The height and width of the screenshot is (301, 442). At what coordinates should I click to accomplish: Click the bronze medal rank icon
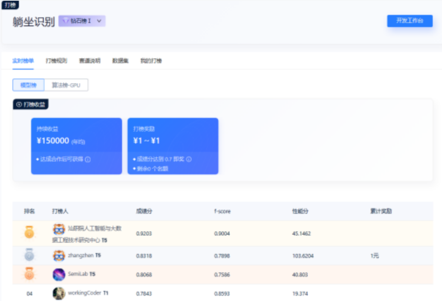click(29, 273)
